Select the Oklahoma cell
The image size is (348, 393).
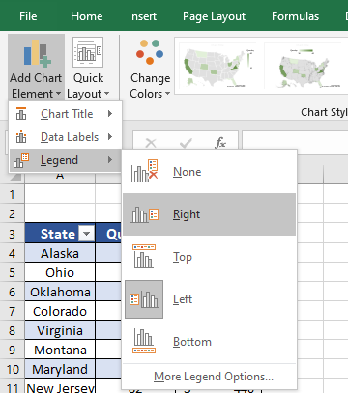pyautogui.click(x=60, y=292)
